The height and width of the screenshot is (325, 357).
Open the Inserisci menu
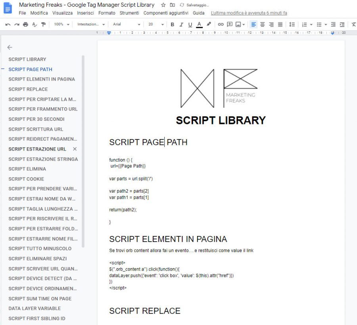click(85, 13)
